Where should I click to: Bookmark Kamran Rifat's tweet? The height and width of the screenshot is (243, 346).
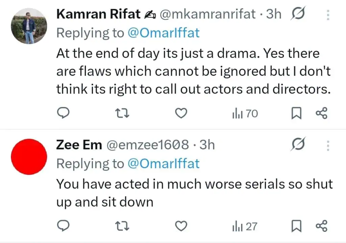[x=296, y=114]
